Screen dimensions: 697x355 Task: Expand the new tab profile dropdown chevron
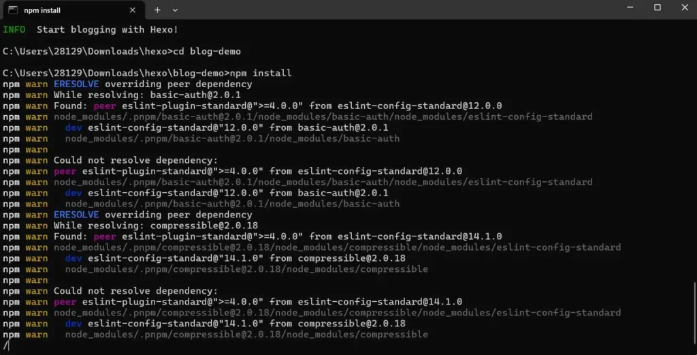tap(175, 10)
